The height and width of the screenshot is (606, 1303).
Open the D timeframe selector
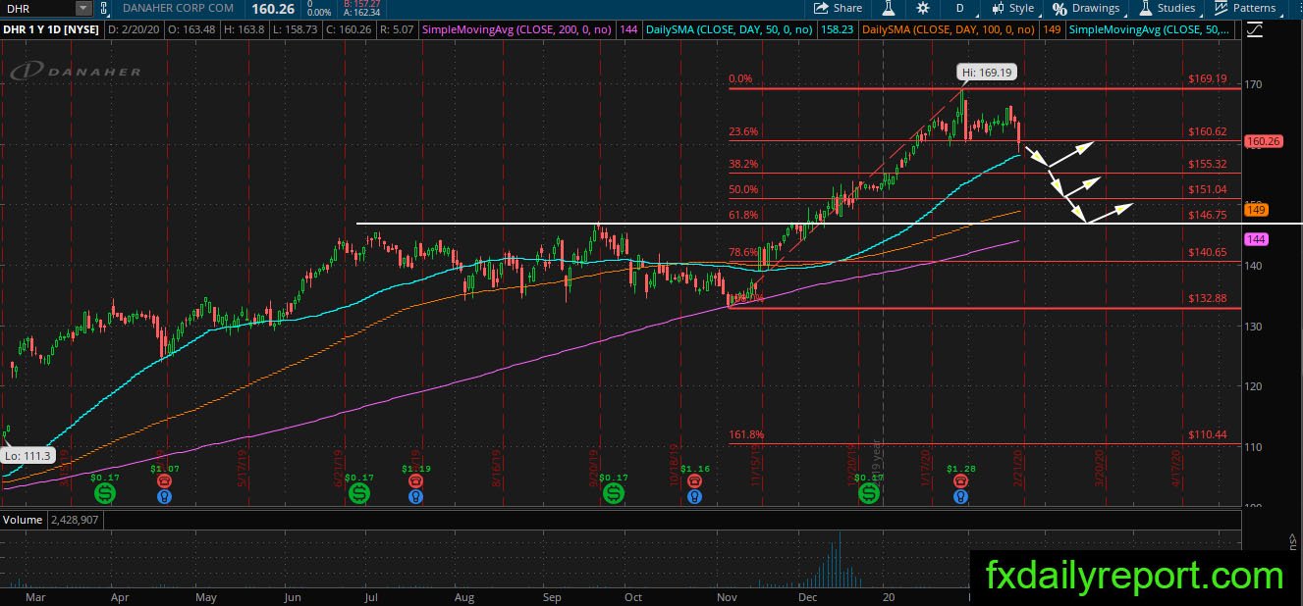pyautogui.click(x=960, y=8)
